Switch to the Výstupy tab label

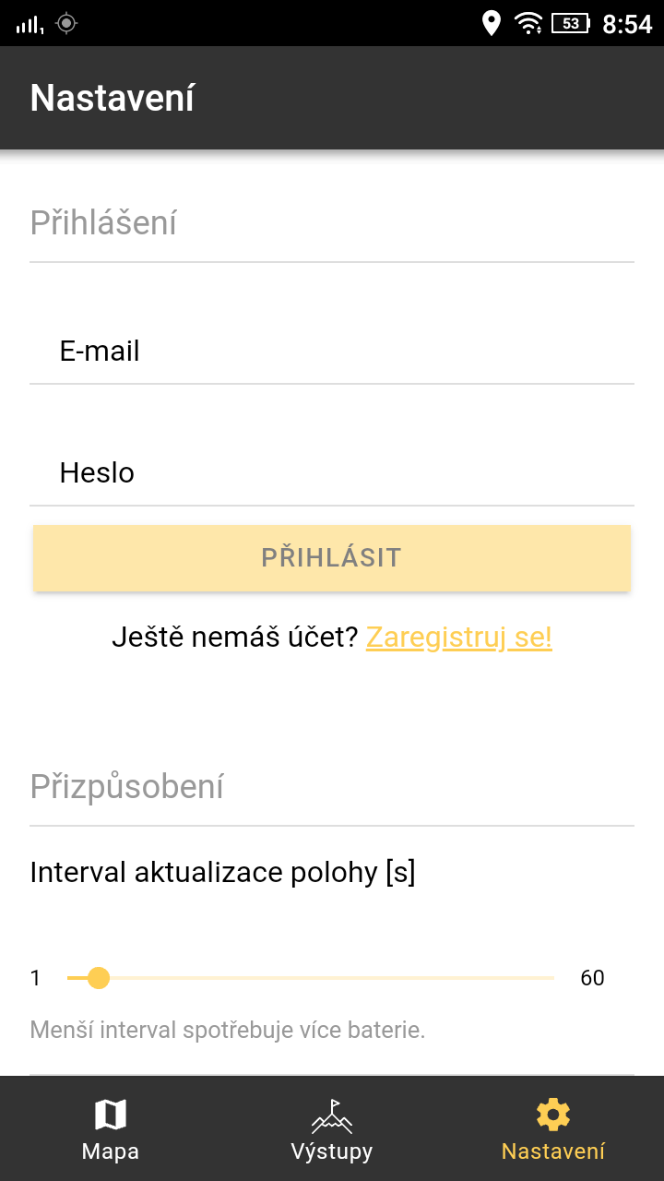point(332,1151)
